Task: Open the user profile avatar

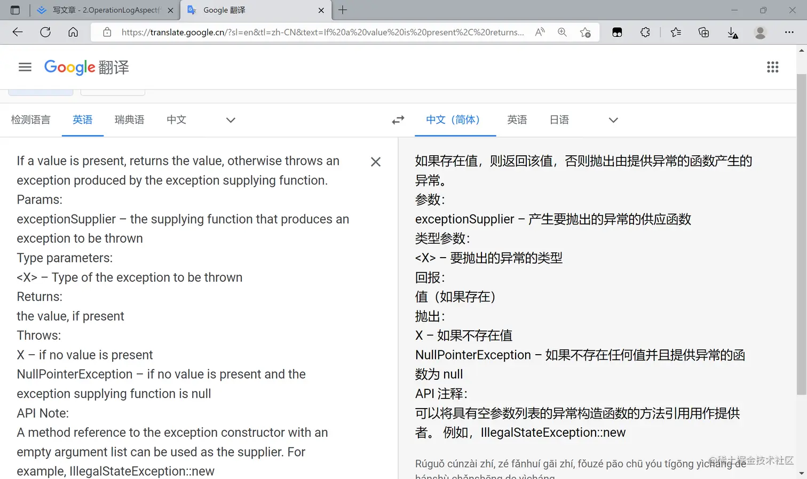Action: point(761,32)
